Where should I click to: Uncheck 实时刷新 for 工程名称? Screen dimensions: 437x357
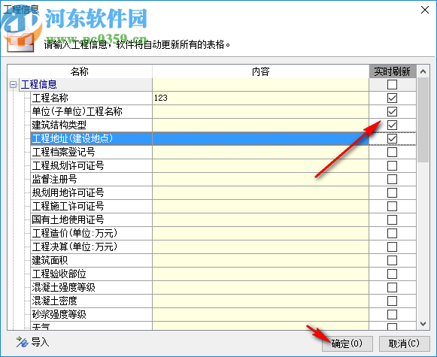click(392, 98)
